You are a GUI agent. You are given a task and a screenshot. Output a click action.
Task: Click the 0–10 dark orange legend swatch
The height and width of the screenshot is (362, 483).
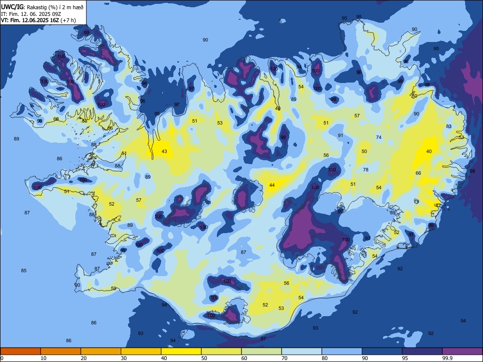(x=20, y=351)
